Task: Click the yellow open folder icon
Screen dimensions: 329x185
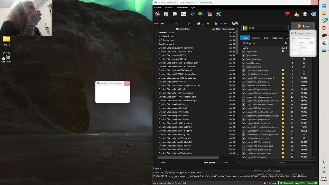Action: 198,23
